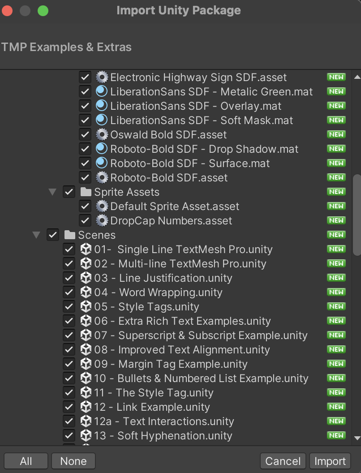This screenshot has width=361, height=473.
Task: Uncheck 12a - Text Interactions.unity checkbox
Action: (69, 421)
